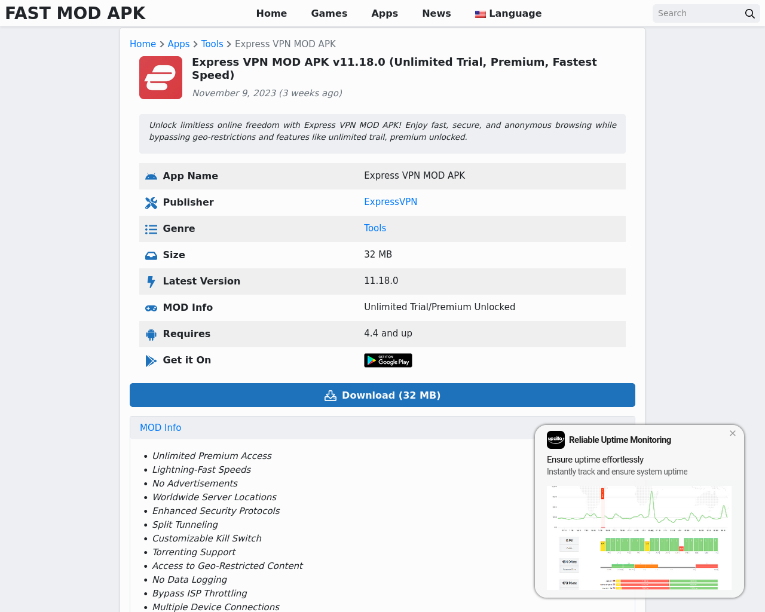
Task: Click the November 9, 2023 date text
Action: (267, 93)
